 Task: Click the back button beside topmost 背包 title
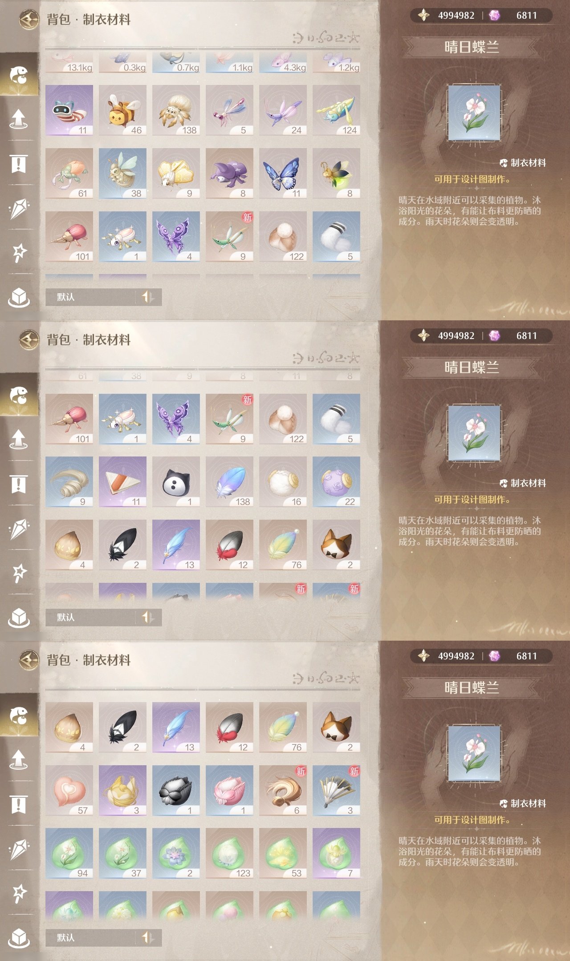coord(29,20)
